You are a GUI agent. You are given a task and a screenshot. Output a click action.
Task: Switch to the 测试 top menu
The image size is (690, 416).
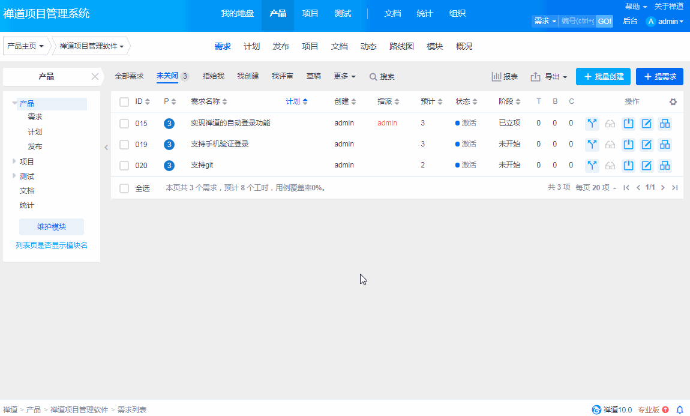tap(343, 13)
